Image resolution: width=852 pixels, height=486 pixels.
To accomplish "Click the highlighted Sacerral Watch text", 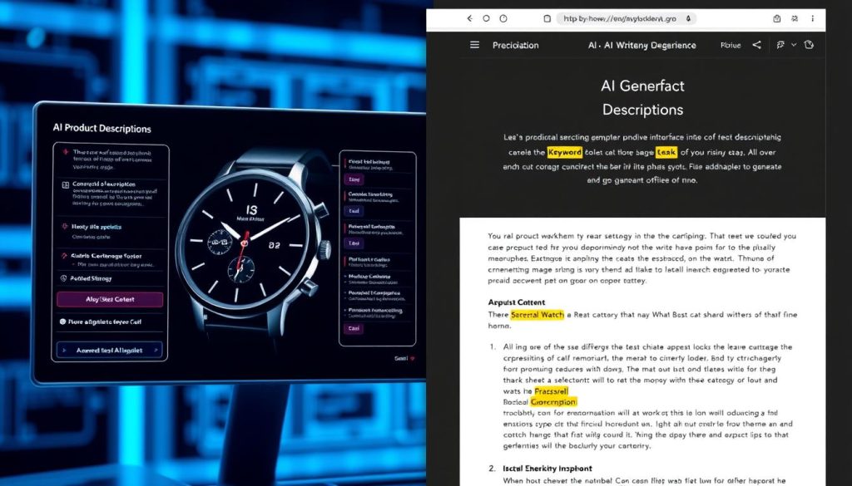I will coord(537,316).
